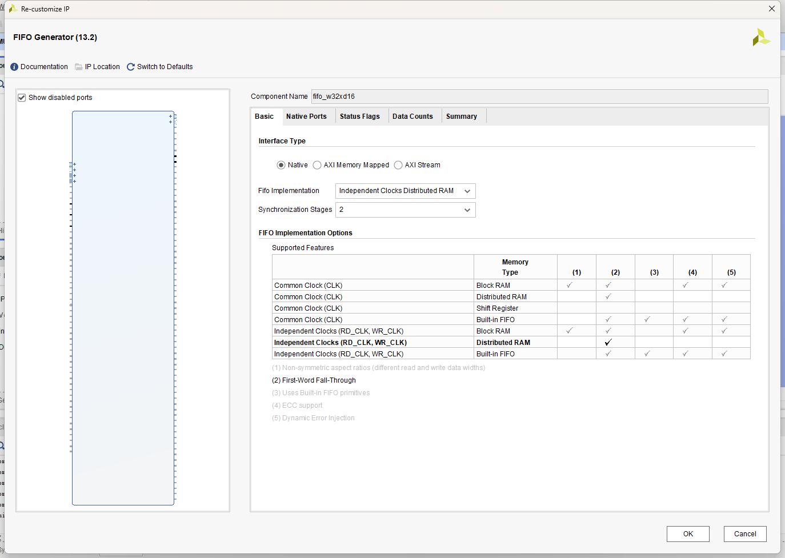Click the Component Name field
Screen dimensions: 785x558
click(x=539, y=97)
